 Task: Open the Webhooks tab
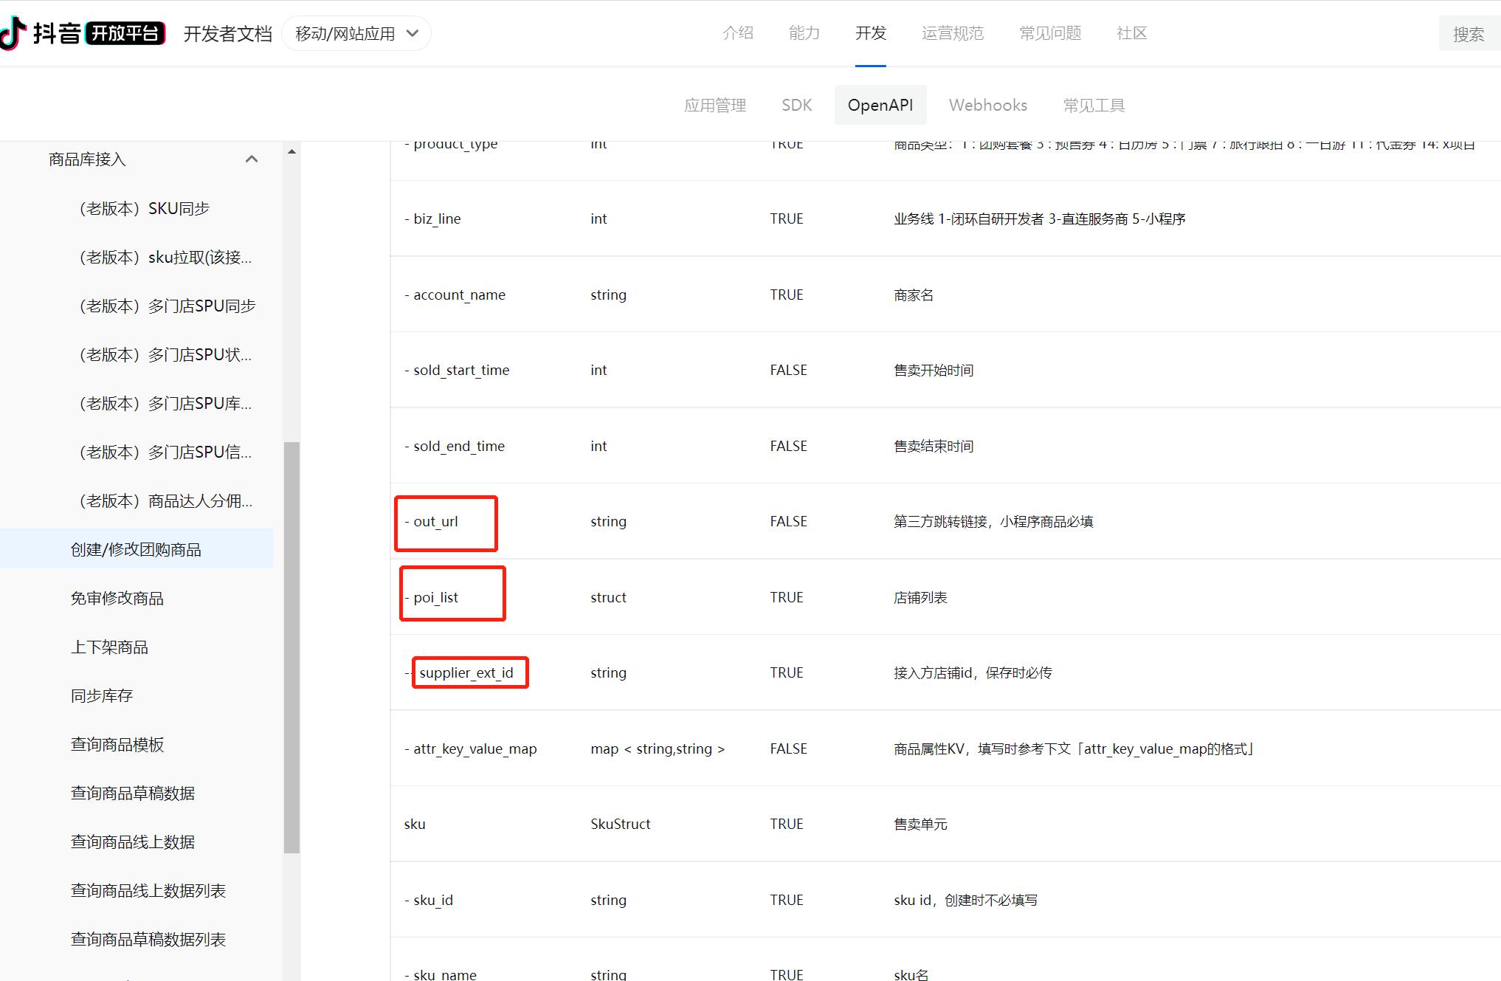(x=987, y=105)
